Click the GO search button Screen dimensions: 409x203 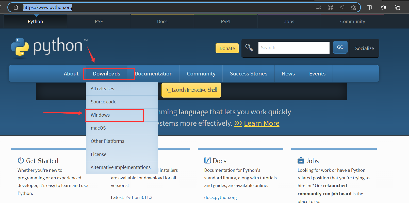(340, 47)
